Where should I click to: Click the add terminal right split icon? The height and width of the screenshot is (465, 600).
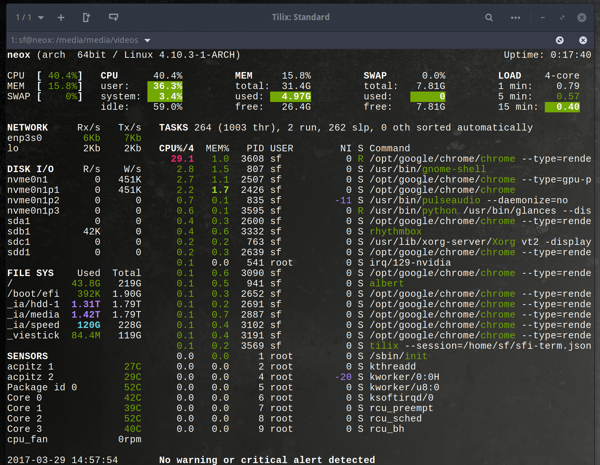[x=86, y=17]
